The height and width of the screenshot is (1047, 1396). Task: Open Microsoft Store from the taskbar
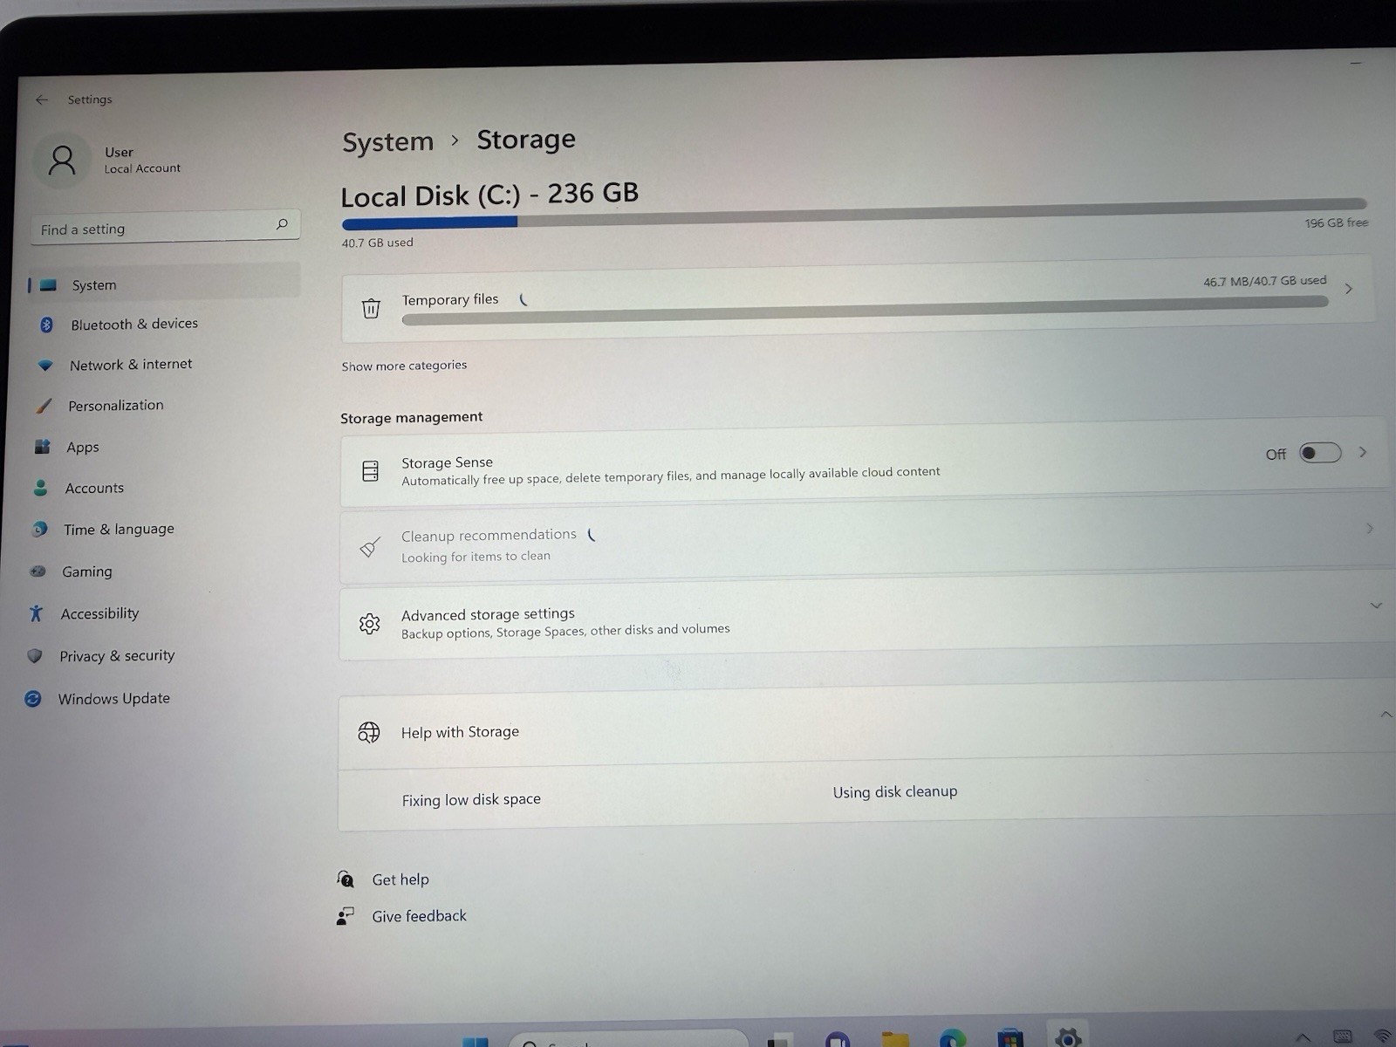click(1010, 1038)
